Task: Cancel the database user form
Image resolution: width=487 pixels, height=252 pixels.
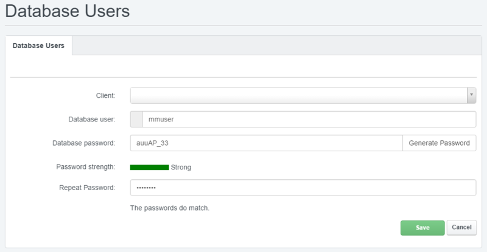Action: [462, 228]
